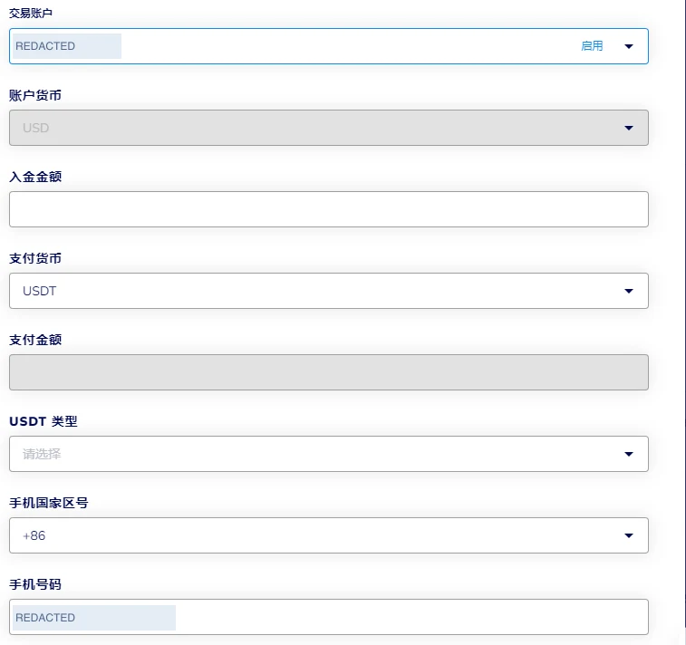Click the USDT 类型 label
The width and height of the screenshot is (686, 645).
(43, 421)
